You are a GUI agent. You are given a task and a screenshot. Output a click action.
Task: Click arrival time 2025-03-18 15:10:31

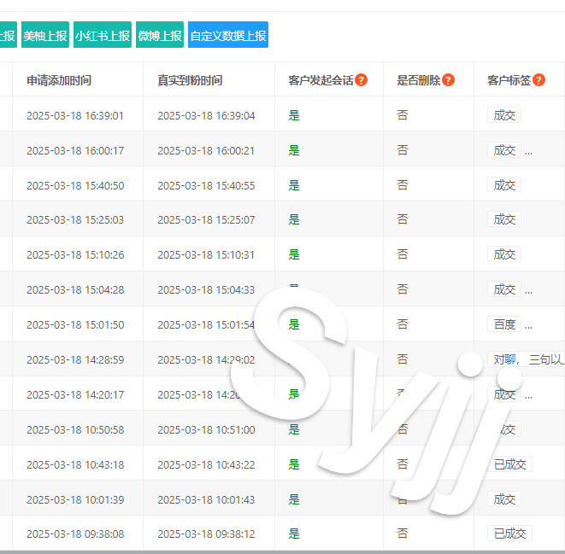click(x=206, y=254)
